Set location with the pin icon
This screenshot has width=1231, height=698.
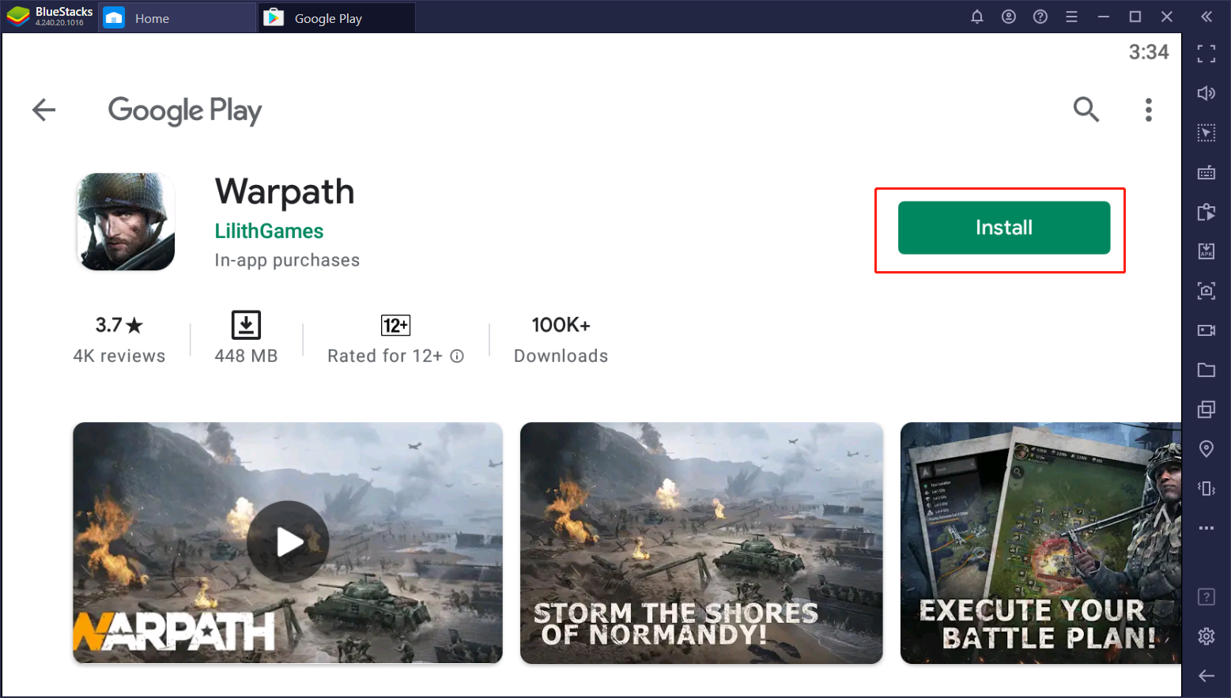(x=1206, y=449)
